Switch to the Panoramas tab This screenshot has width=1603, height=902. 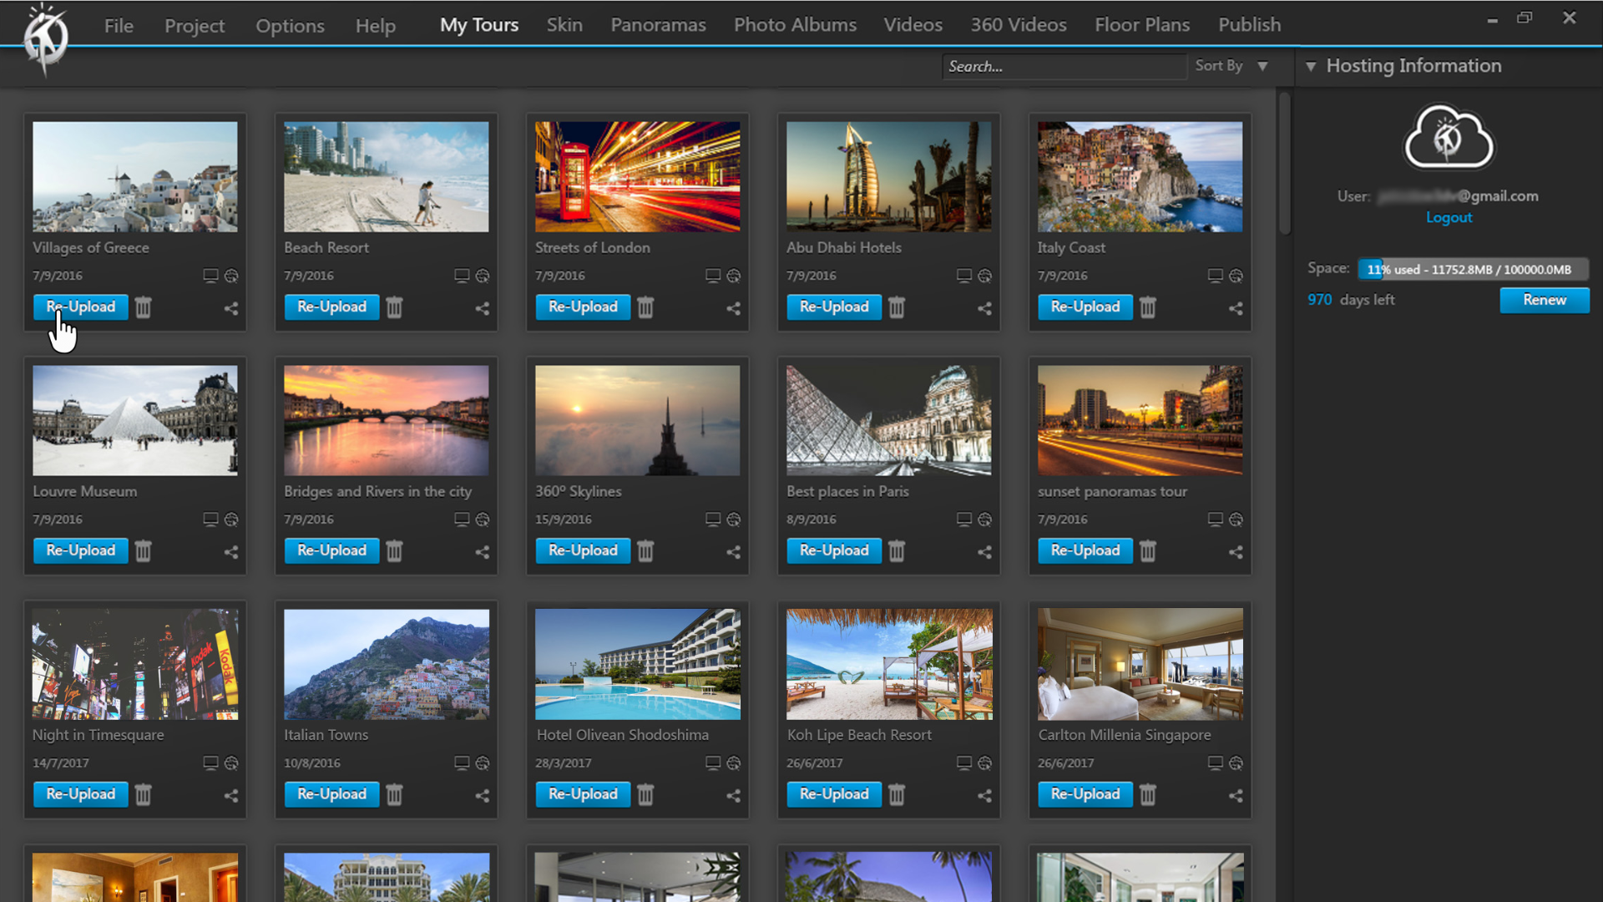[x=658, y=25]
